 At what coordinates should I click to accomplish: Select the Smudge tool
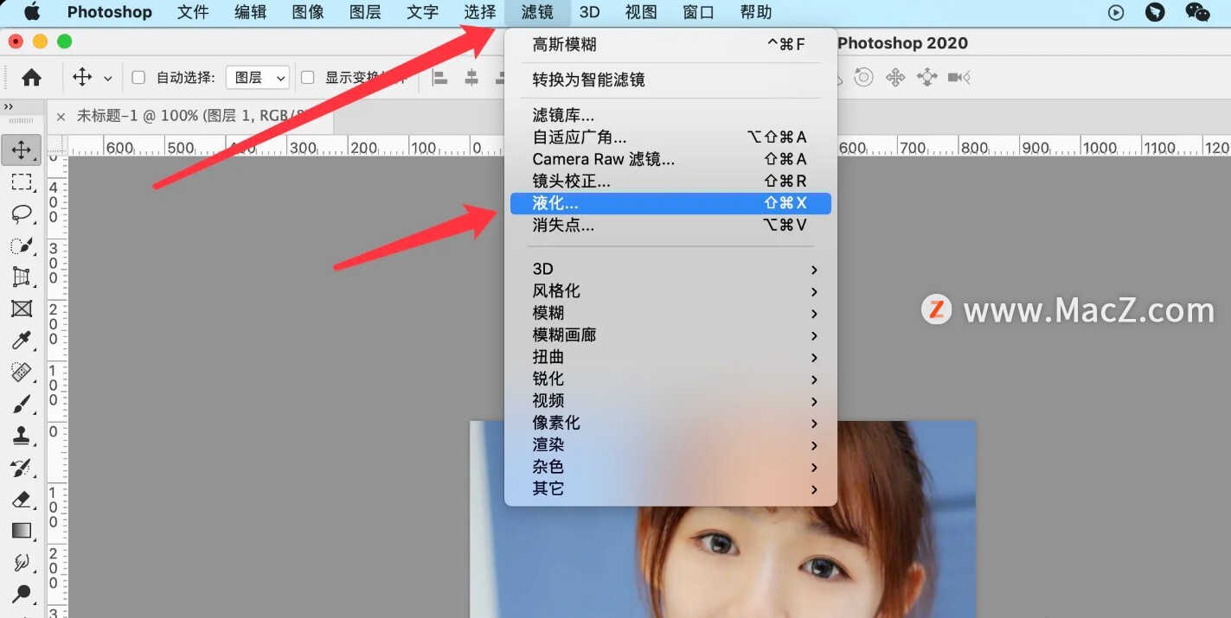pos(22,562)
